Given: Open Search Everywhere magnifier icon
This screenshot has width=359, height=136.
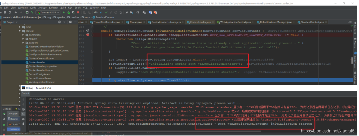Looking at the screenshot, I should click(x=138, y=12).
